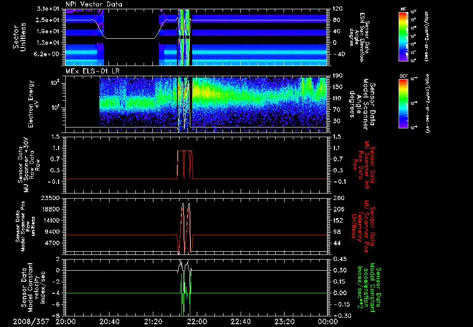Click the "2008/357" date label
Image resolution: width=473 pixels, height=327 pixels.
click(31, 321)
